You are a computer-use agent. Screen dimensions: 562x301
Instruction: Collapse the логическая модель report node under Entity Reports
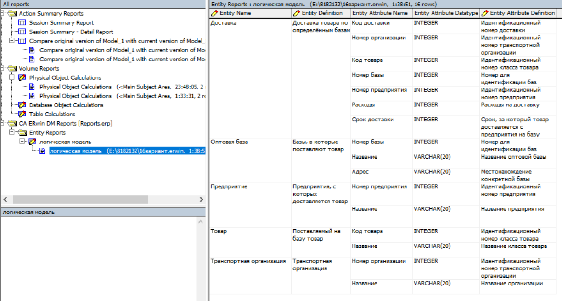pyautogui.click(x=22, y=142)
